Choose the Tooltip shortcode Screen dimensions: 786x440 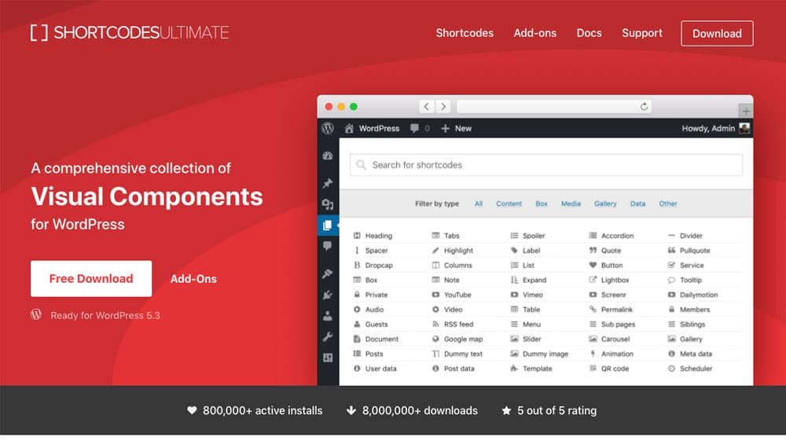(x=685, y=280)
